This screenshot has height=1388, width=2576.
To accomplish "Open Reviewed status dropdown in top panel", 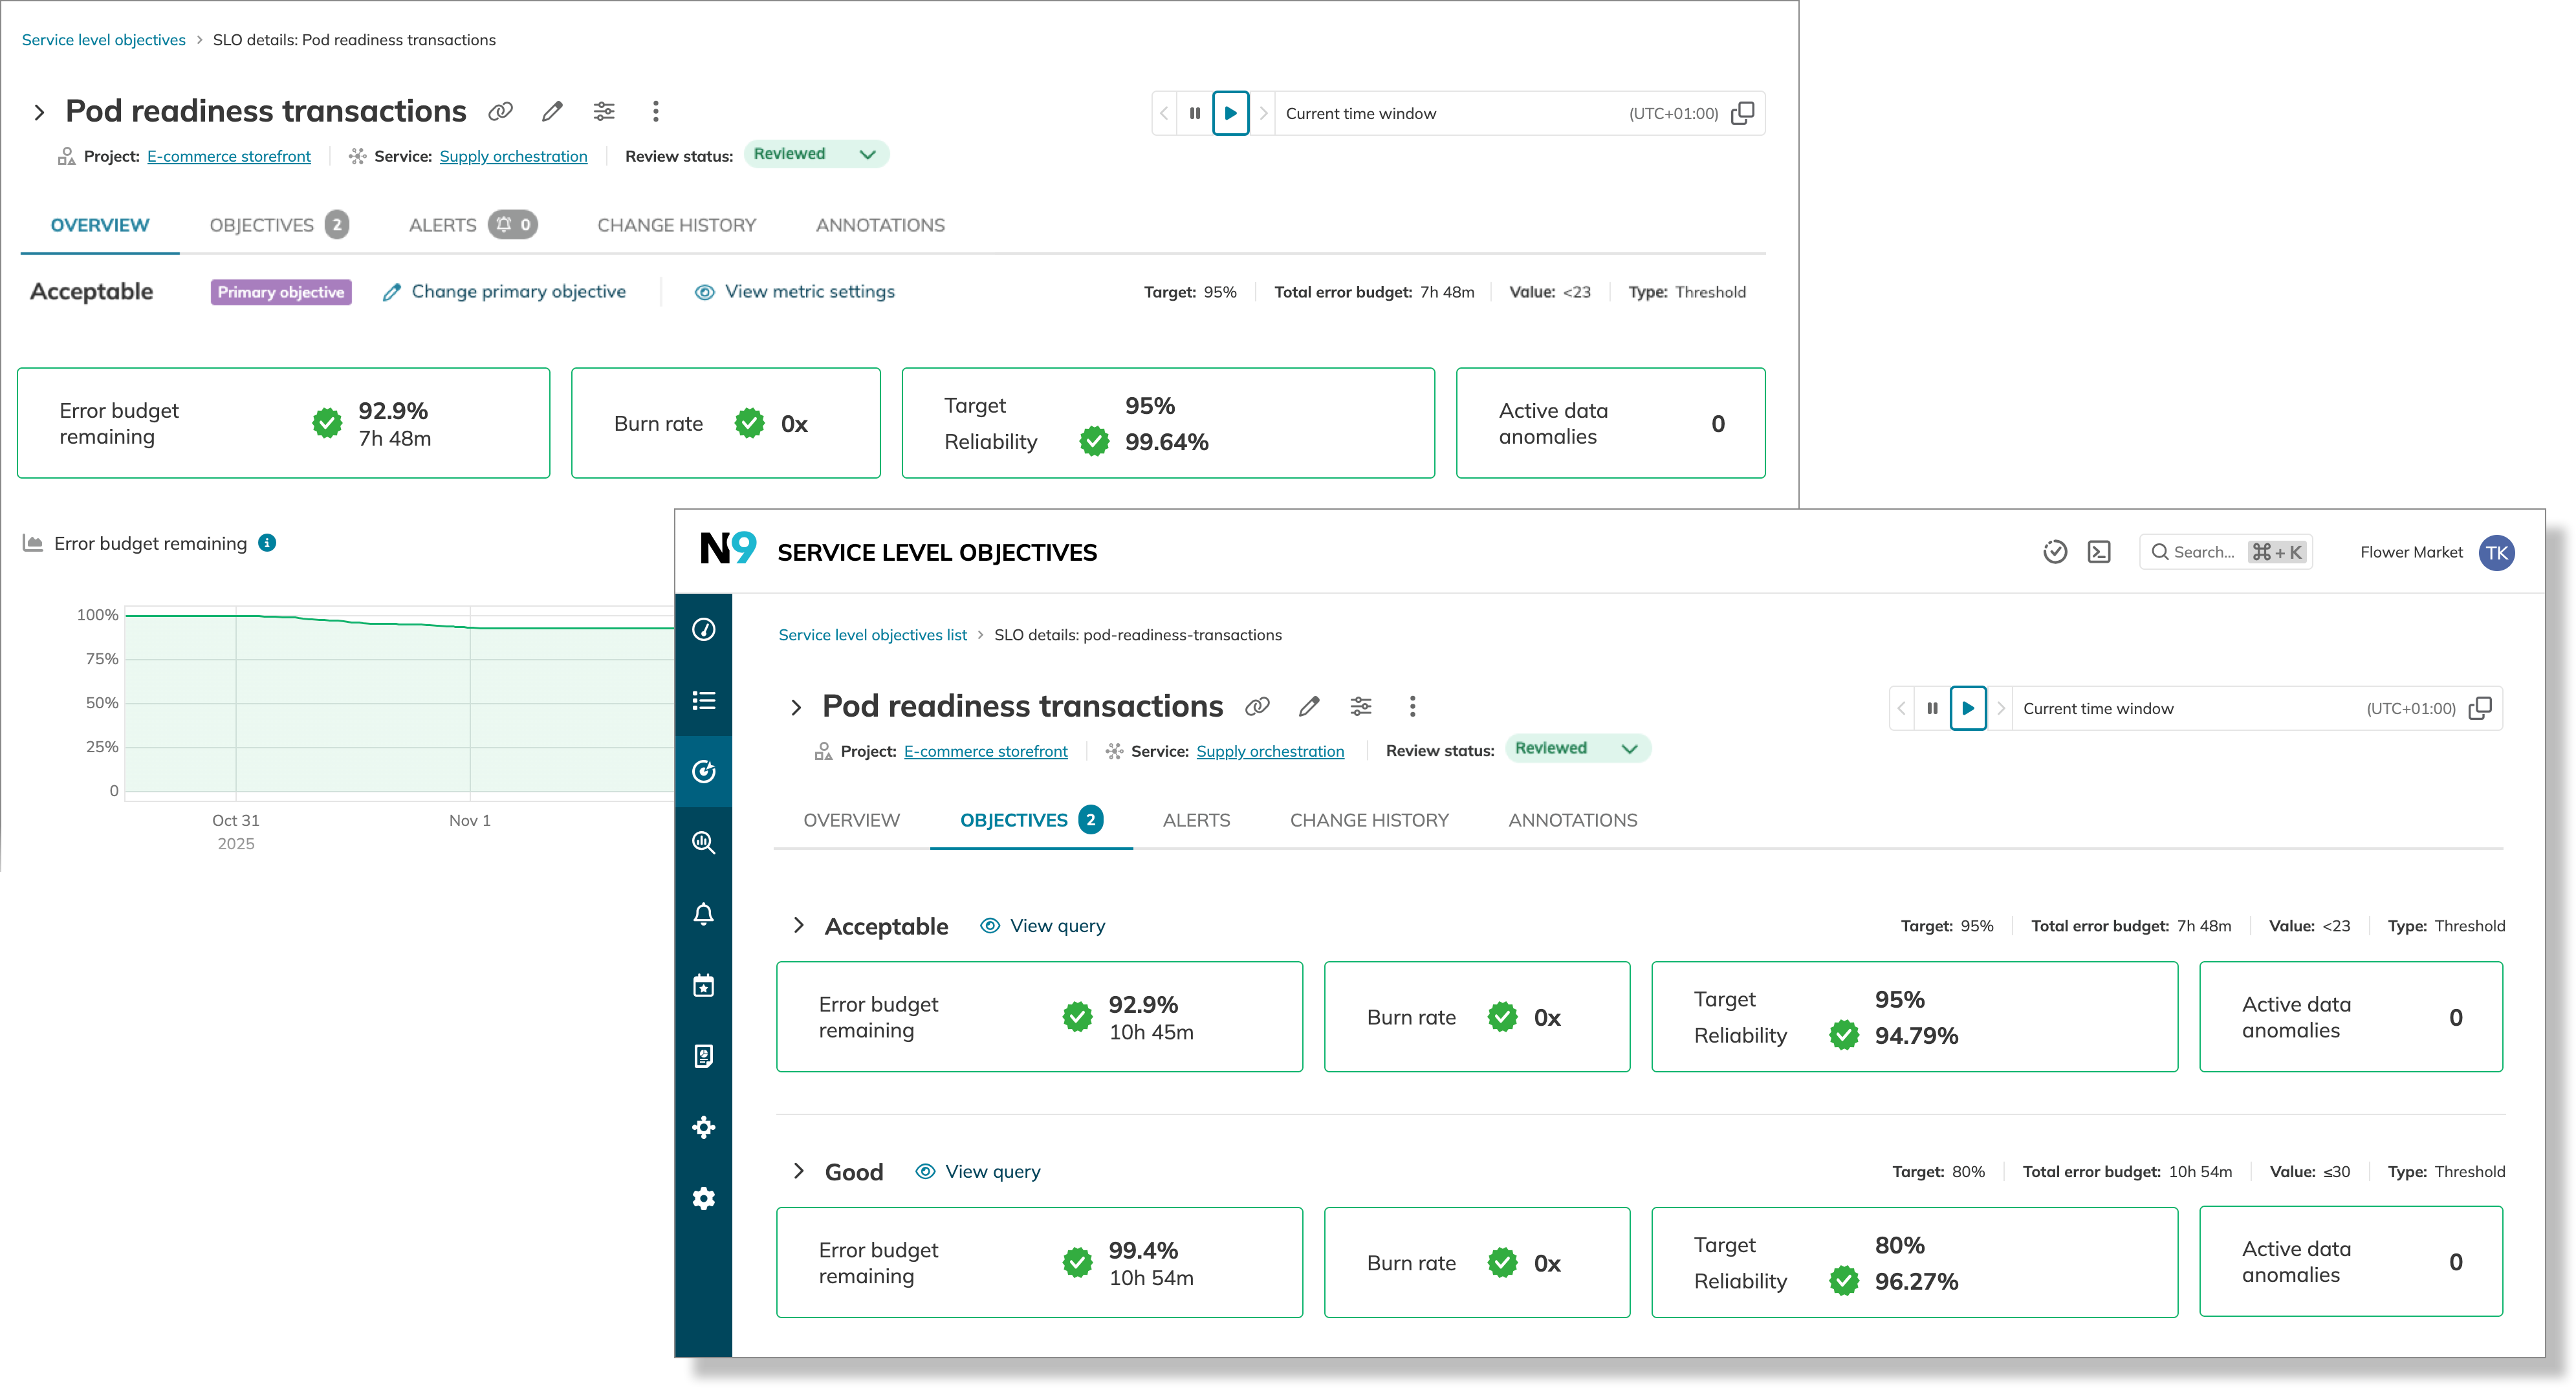I will [x=815, y=154].
